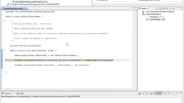Click the println Java Interview - InterviewDot line
Image resolution: width=184 pixels, height=103 pixels.
(x=52, y=65)
